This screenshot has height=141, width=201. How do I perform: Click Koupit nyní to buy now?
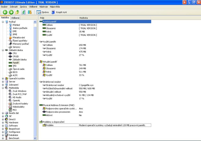pos(59,12)
